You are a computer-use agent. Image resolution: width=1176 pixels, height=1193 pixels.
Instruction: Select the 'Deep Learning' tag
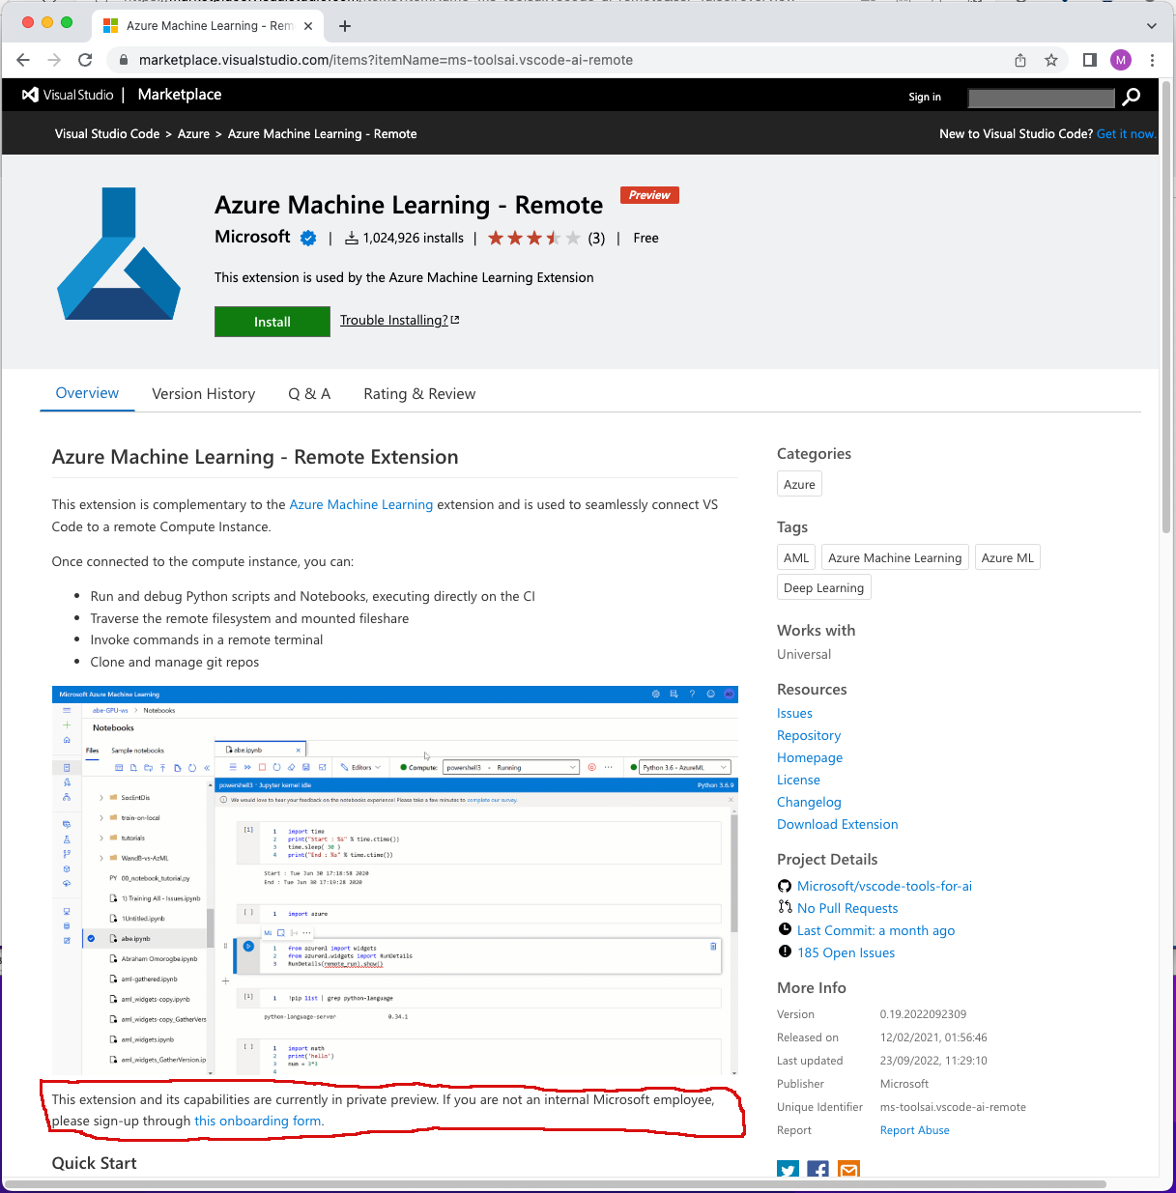click(x=823, y=586)
